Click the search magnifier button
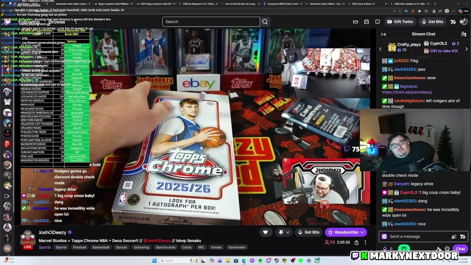The height and width of the screenshot is (265, 471). click(x=265, y=22)
